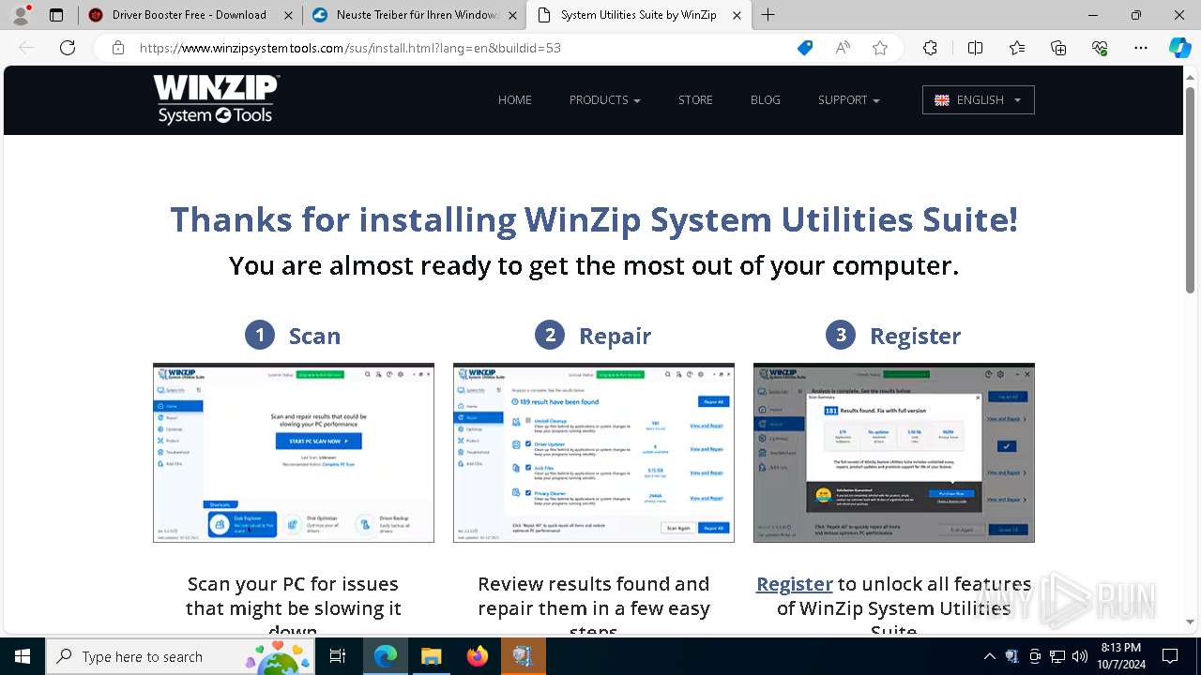The height and width of the screenshot is (675, 1201).
Task: Open the volume icon in system tray
Action: coord(1079,656)
